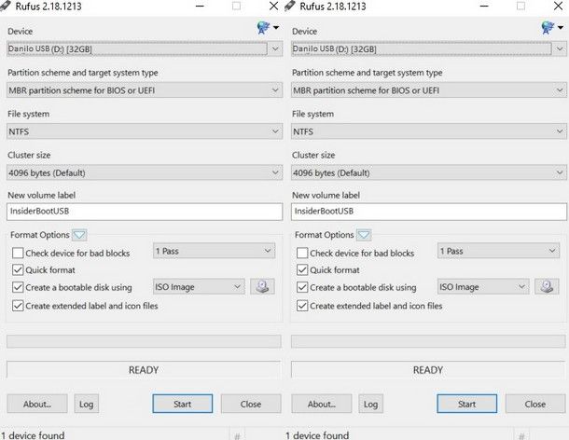Toggle extended label and icon files, right window
Screen dimensions: 569x440
[x=302, y=306]
